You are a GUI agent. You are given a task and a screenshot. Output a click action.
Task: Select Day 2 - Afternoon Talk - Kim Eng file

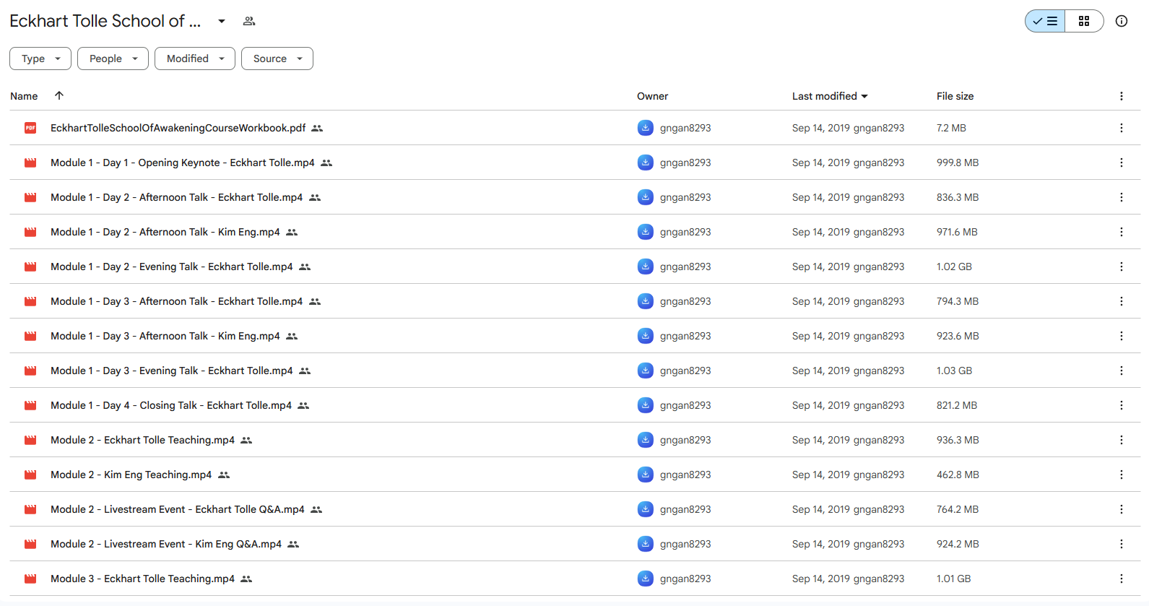coord(165,232)
